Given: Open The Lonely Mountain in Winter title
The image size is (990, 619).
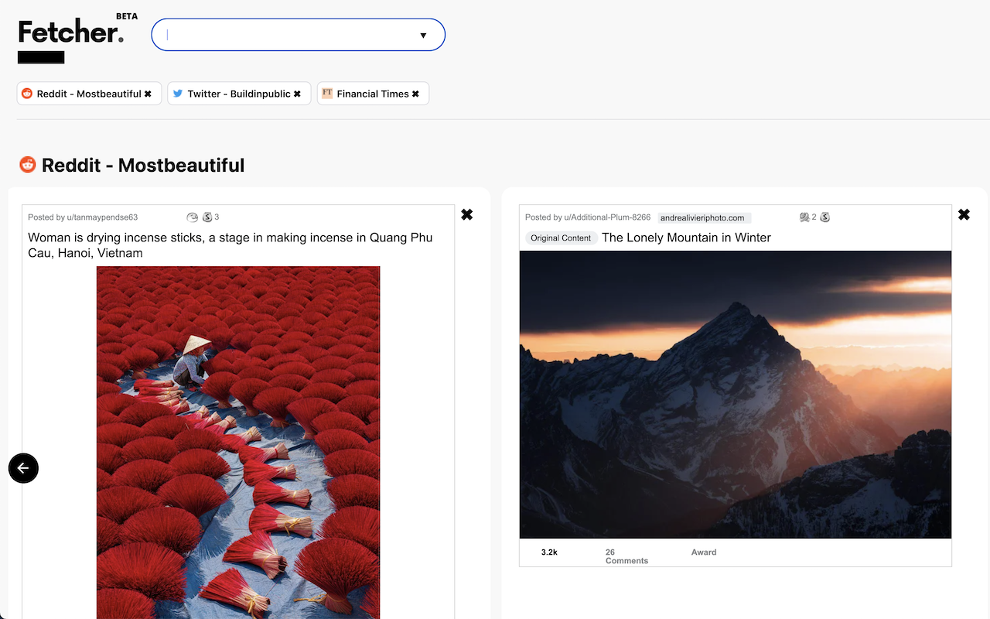Looking at the screenshot, I should [687, 238].
